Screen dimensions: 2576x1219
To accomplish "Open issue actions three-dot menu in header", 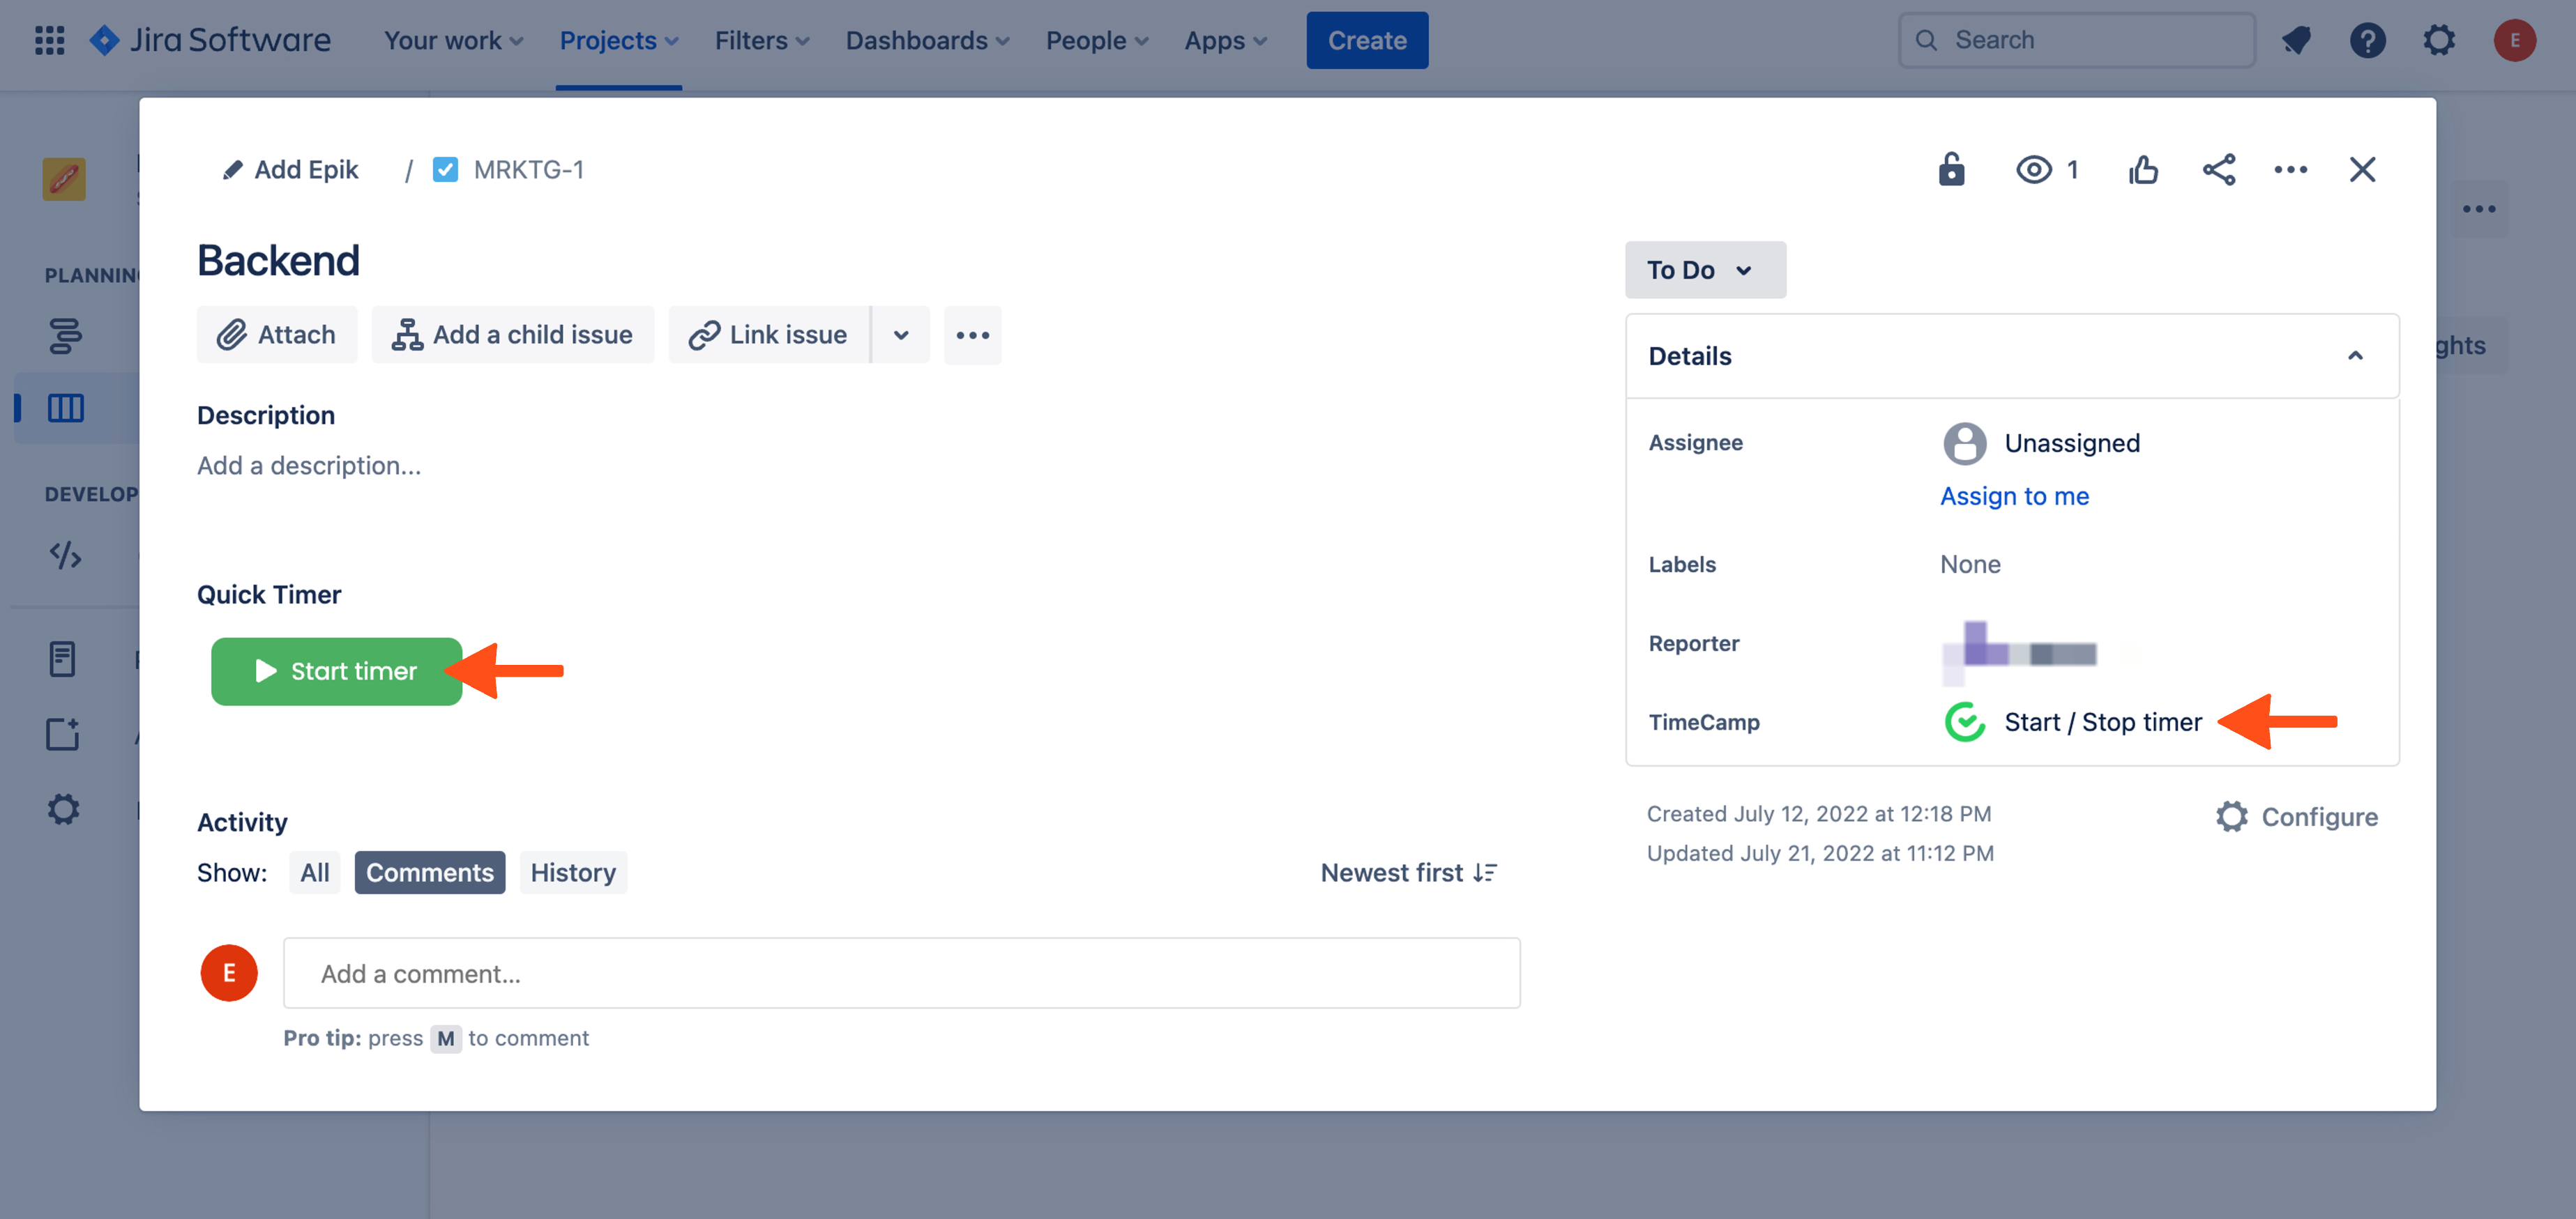I will [2290, 170].
